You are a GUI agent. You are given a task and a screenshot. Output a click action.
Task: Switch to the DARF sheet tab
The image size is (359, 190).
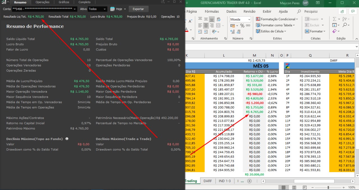[208, 181]
